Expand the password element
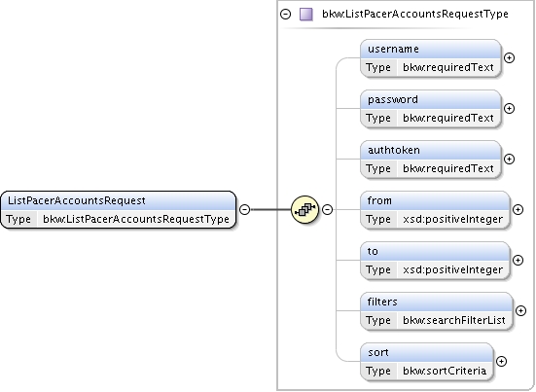536x392 pixels. (x=510, y=108)
